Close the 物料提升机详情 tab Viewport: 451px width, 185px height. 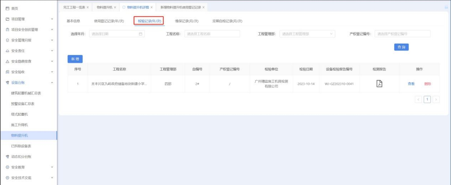click(x=152, y=8)
